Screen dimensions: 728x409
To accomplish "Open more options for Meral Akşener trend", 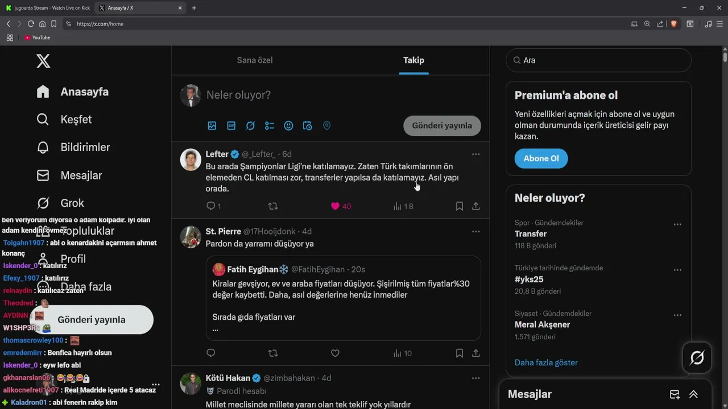I will (677, 315).
